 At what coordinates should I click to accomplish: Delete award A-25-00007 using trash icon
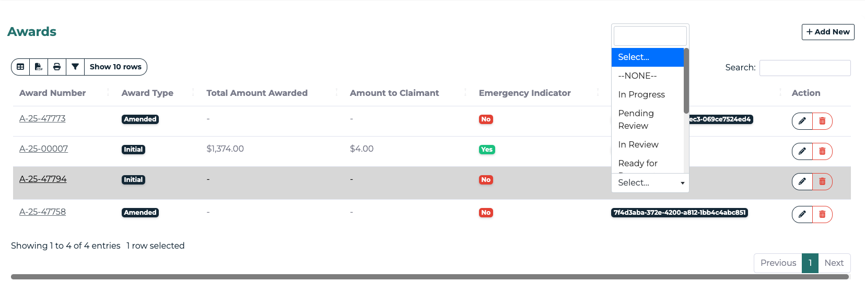(x=822, y=151)
